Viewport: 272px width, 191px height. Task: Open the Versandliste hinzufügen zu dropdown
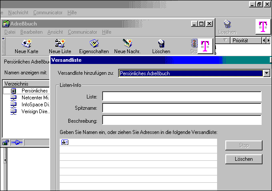266,73
